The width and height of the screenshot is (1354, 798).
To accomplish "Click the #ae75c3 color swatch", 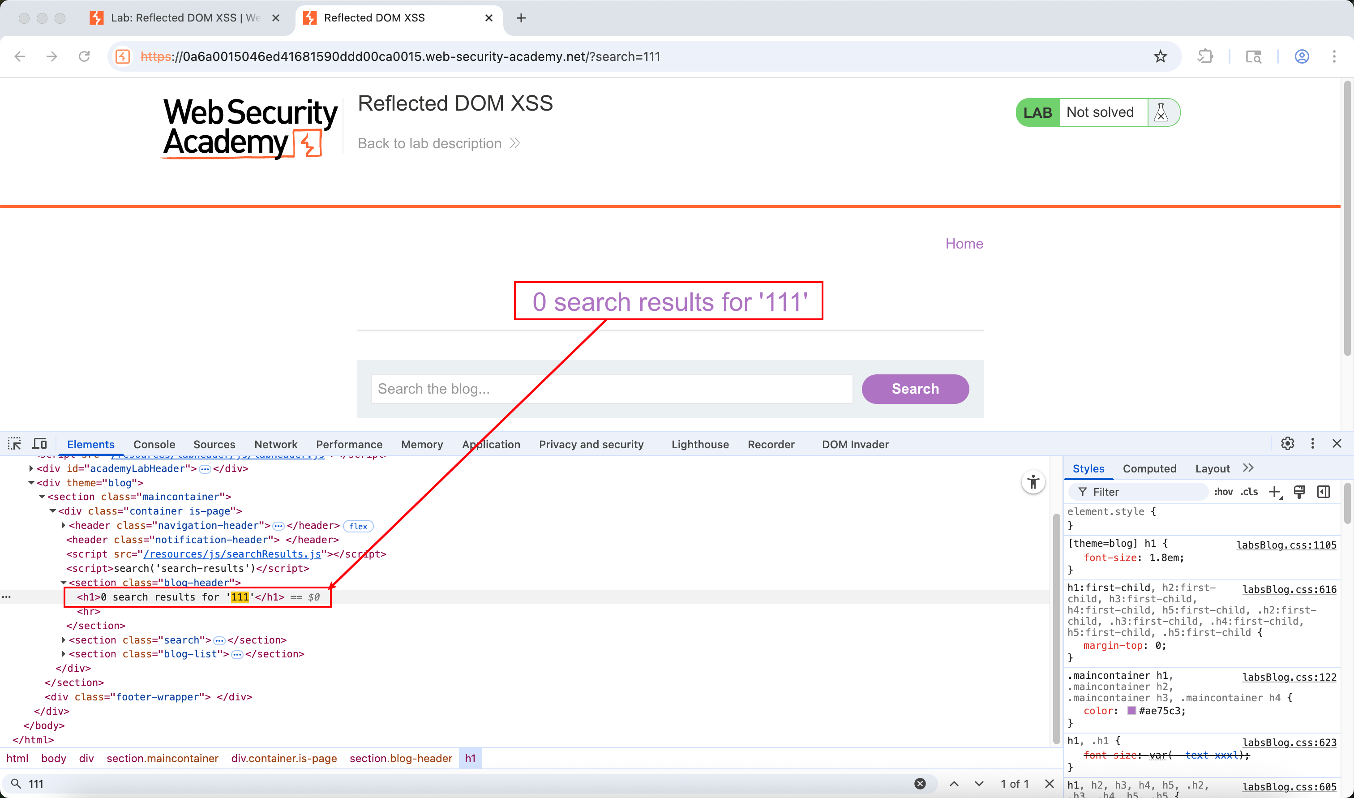I will click(1131, 710).
